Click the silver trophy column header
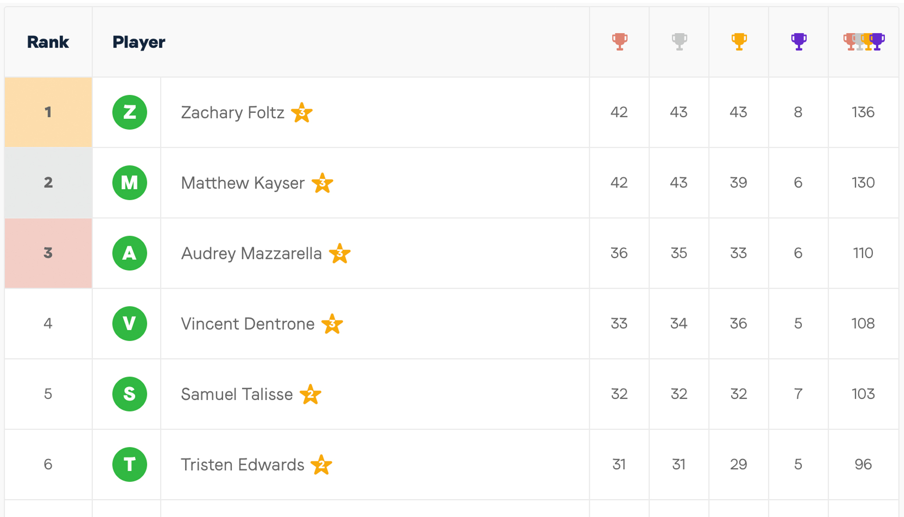 (x=679, y=42)
